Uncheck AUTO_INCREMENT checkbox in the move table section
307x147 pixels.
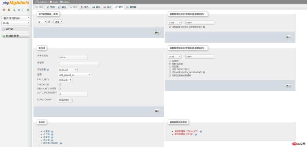170,27
